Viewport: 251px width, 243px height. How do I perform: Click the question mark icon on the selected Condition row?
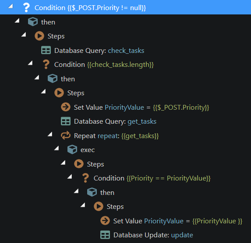pos(26,7)
